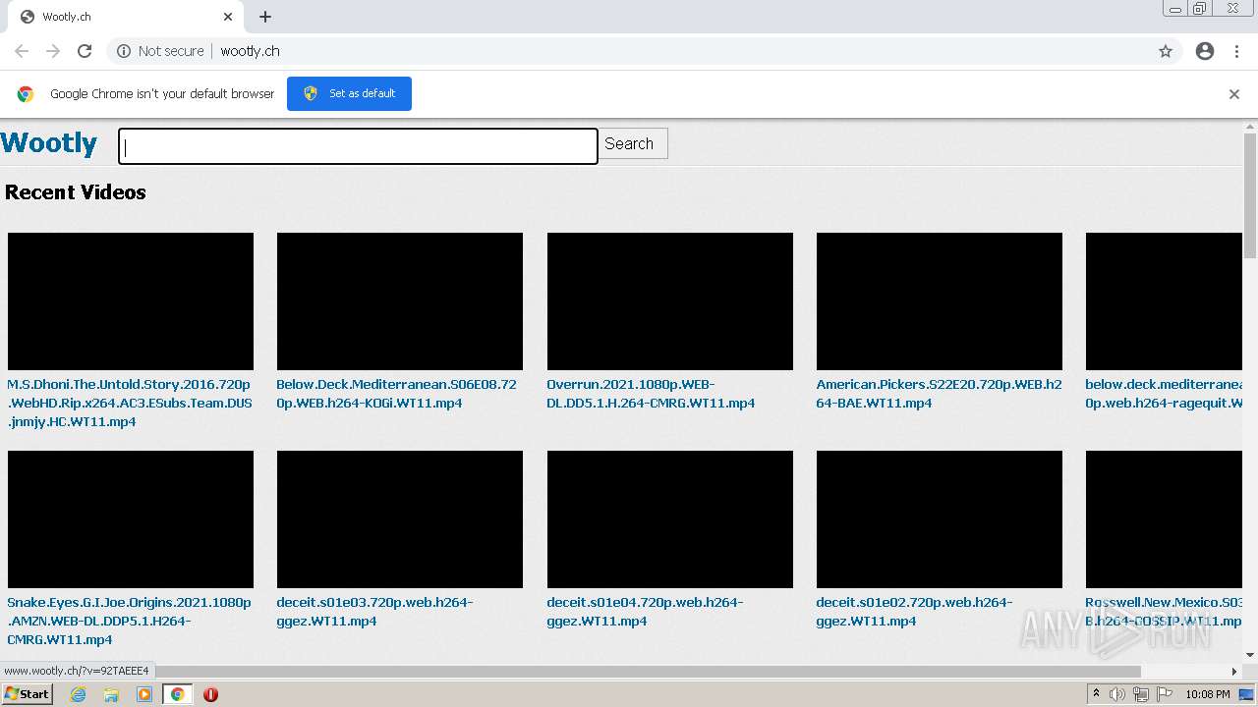The width and height of the screenshot is (1258, 707).
Task: Click the red stop-sign taskbar icon
Action: point(210,694)
